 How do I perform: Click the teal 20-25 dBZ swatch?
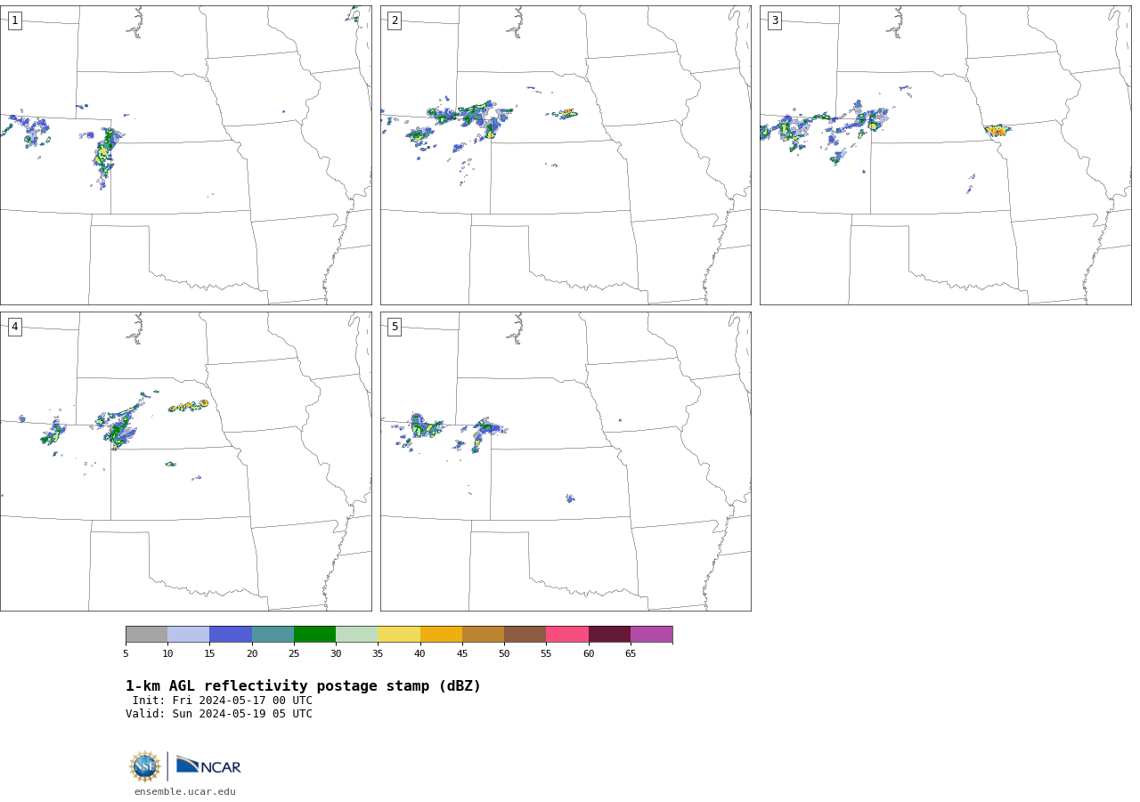coord(273,635)
